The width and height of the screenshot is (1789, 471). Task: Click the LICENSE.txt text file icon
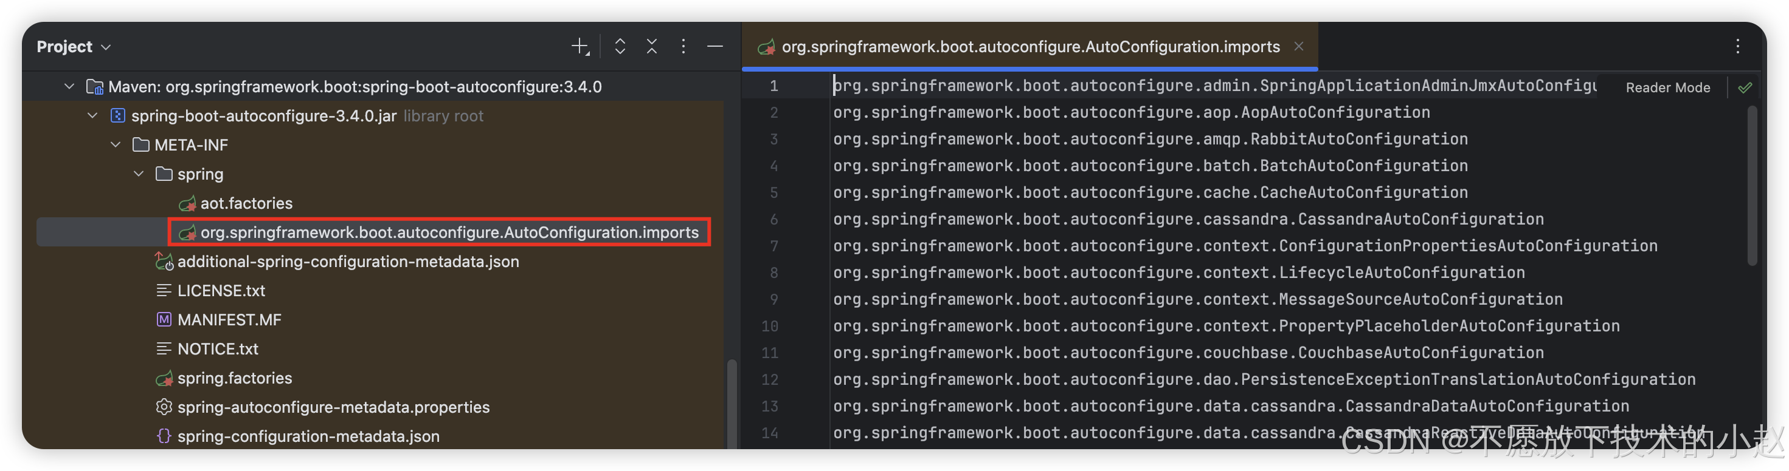(x=164, y=291)
